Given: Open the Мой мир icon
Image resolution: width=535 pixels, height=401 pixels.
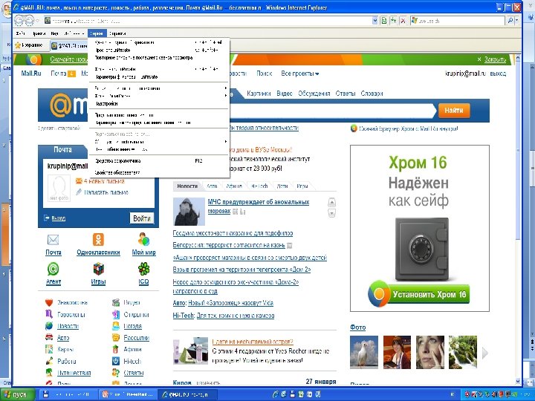Looking at the screenshot, I should point(143,239).
